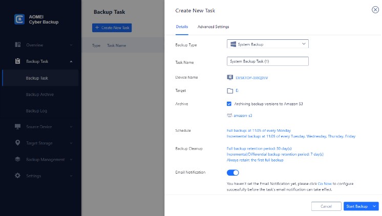Image resolution: width=382 pixels, height=216 pixels.
Task: Click the Source Device sidebar icon
Action: (x=17, y=127)
